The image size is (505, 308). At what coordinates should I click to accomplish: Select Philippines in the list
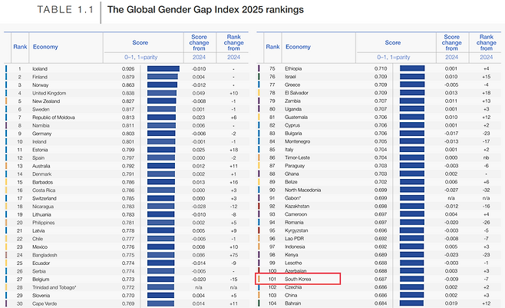click(x=44, y=223)
